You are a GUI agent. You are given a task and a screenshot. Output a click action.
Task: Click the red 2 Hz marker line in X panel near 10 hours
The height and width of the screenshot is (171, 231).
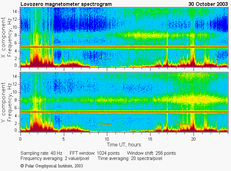click(x=107, y=59)
